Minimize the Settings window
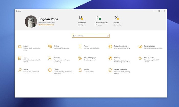The height and width of the screenshot is (107, 179). (154, 11)
